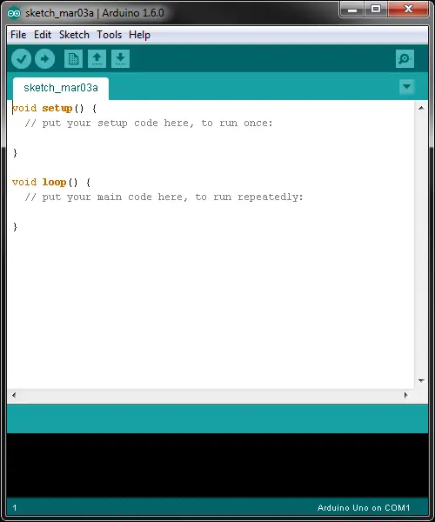Open the Tools menu
The height and width of the screenshot is (522, 435).
(109, 35)
